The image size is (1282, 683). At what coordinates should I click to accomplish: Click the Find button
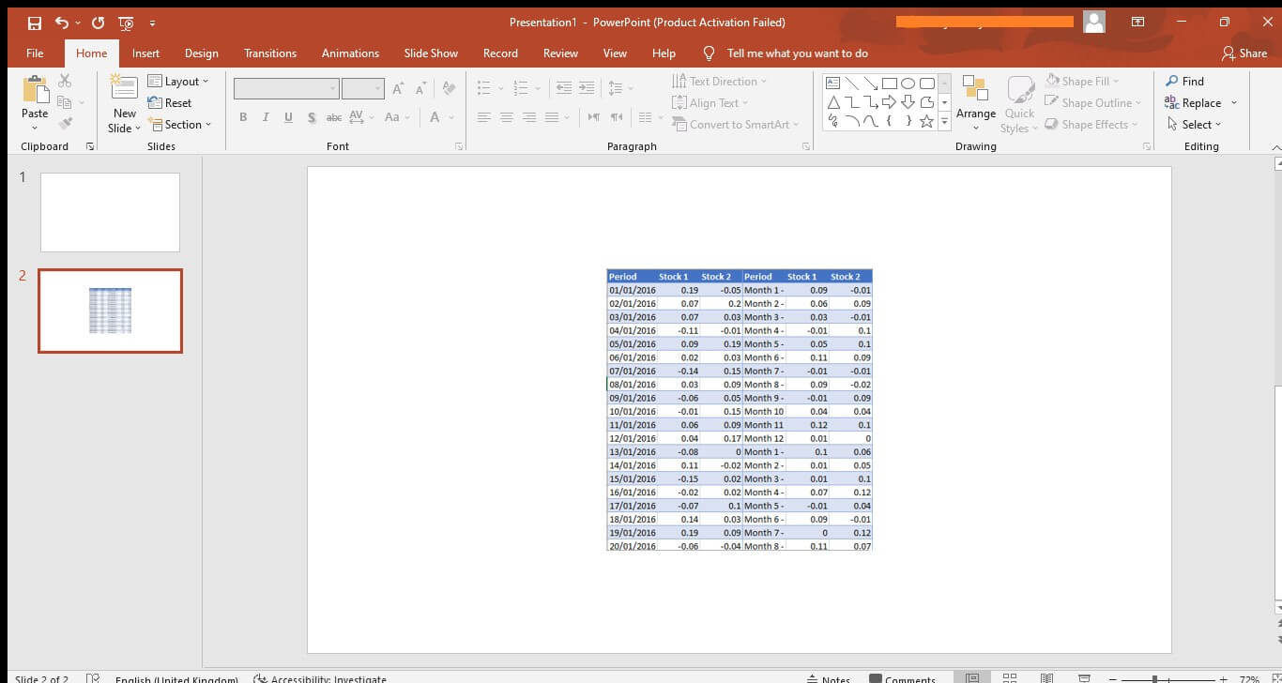[x=1184, y=82]
